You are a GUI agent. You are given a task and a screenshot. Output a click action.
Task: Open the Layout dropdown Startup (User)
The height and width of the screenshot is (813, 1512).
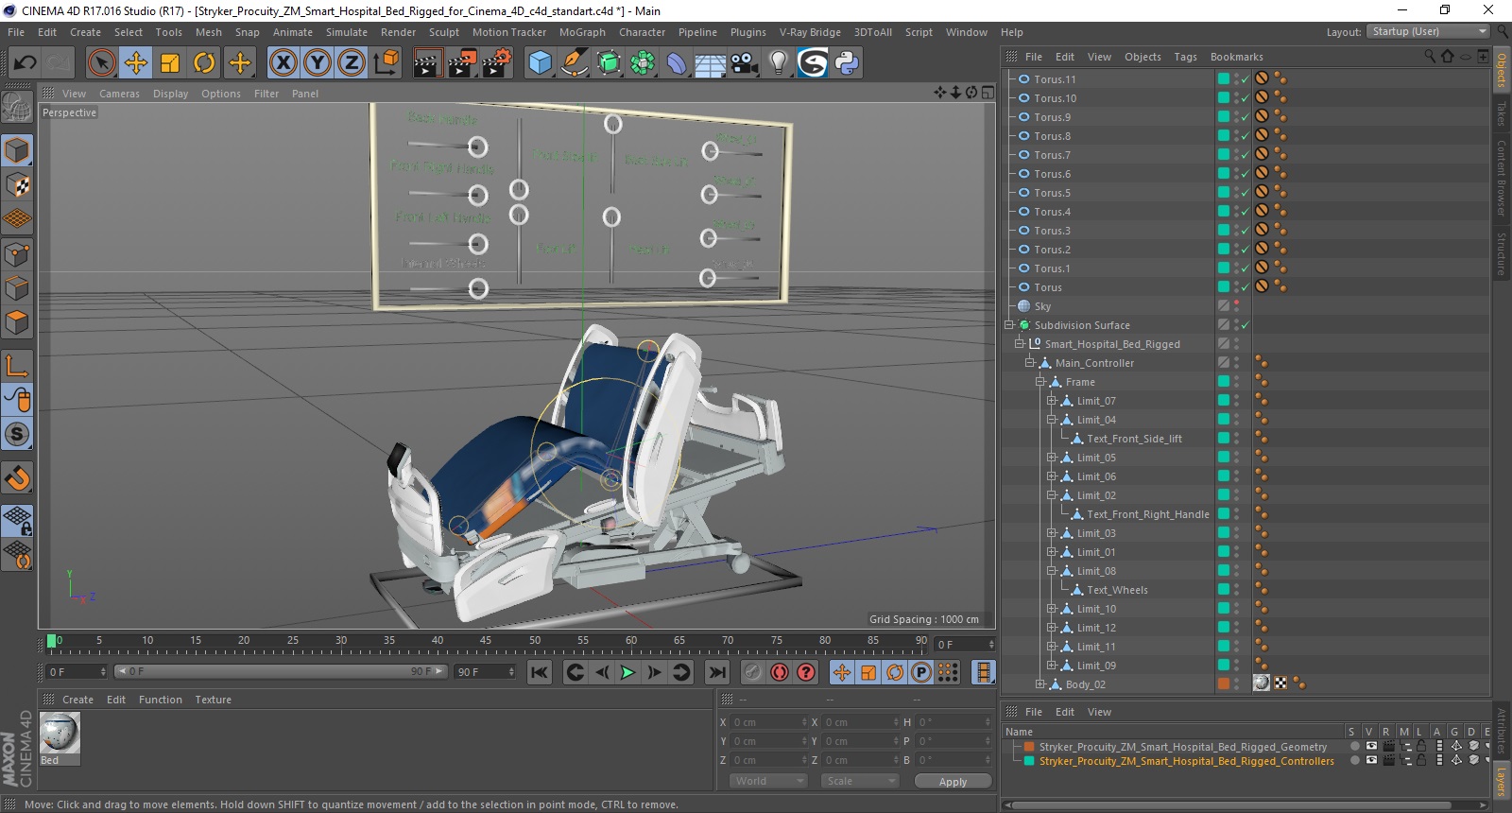tap(1428, 31)
